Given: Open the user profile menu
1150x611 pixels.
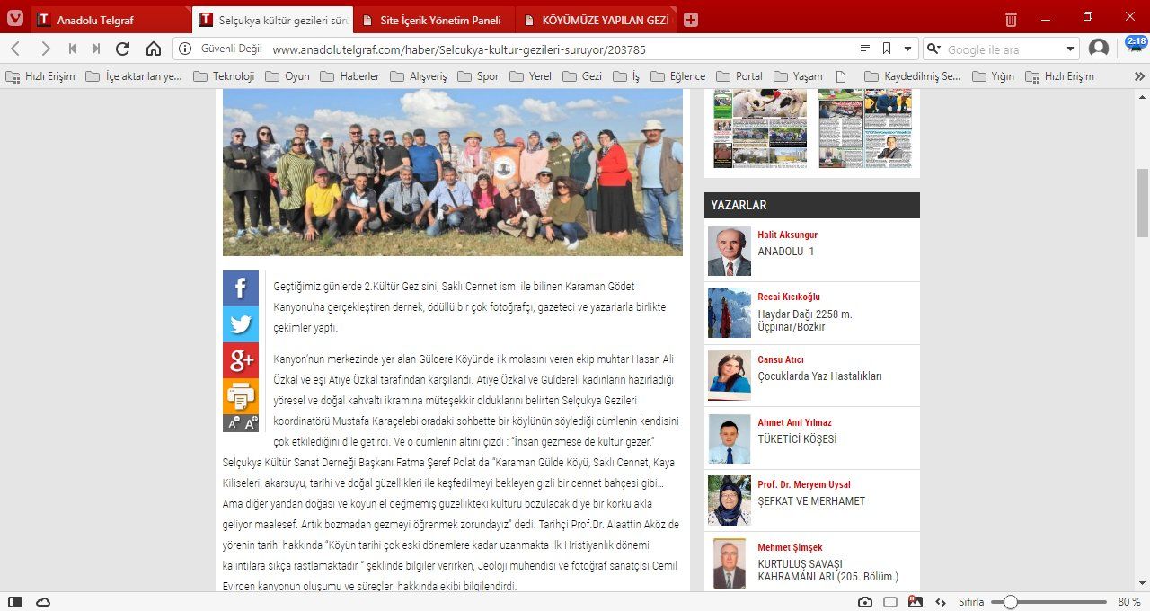Looking at the screenshot, I should [x=1098, y=49].
